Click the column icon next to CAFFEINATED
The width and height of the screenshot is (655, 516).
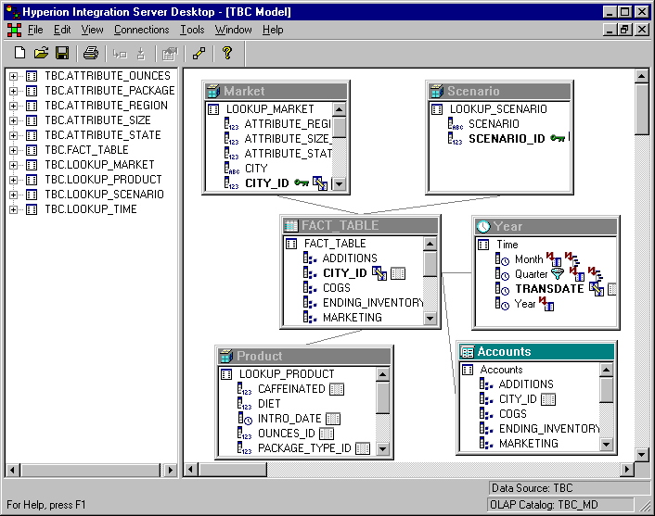point(336,389)
